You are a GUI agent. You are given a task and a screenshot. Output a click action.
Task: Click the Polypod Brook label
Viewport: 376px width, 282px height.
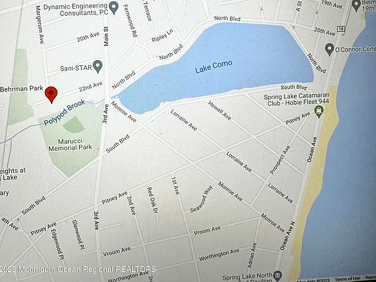(x=64, y=112)
